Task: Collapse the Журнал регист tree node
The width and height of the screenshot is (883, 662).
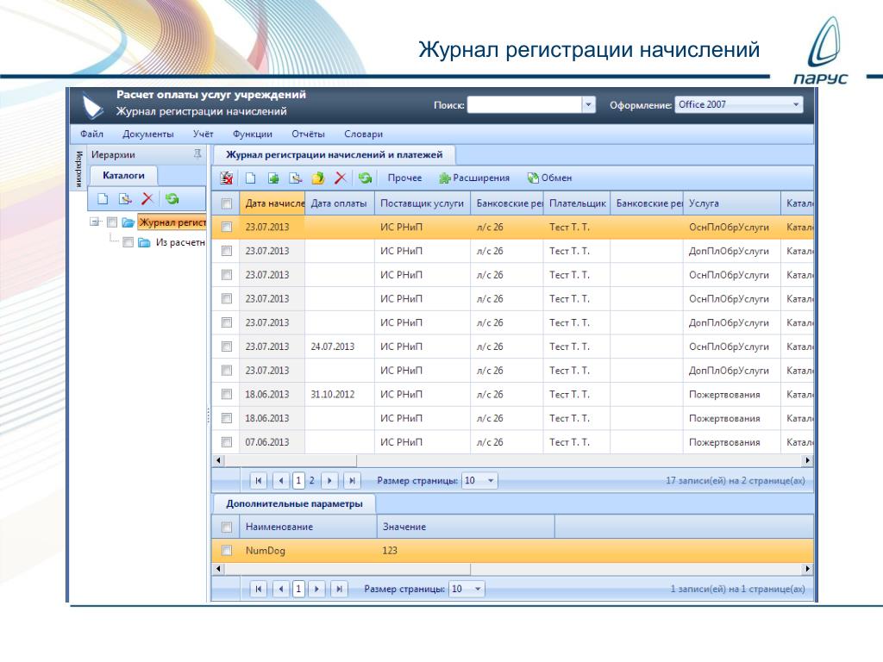Action: point(95,222)
